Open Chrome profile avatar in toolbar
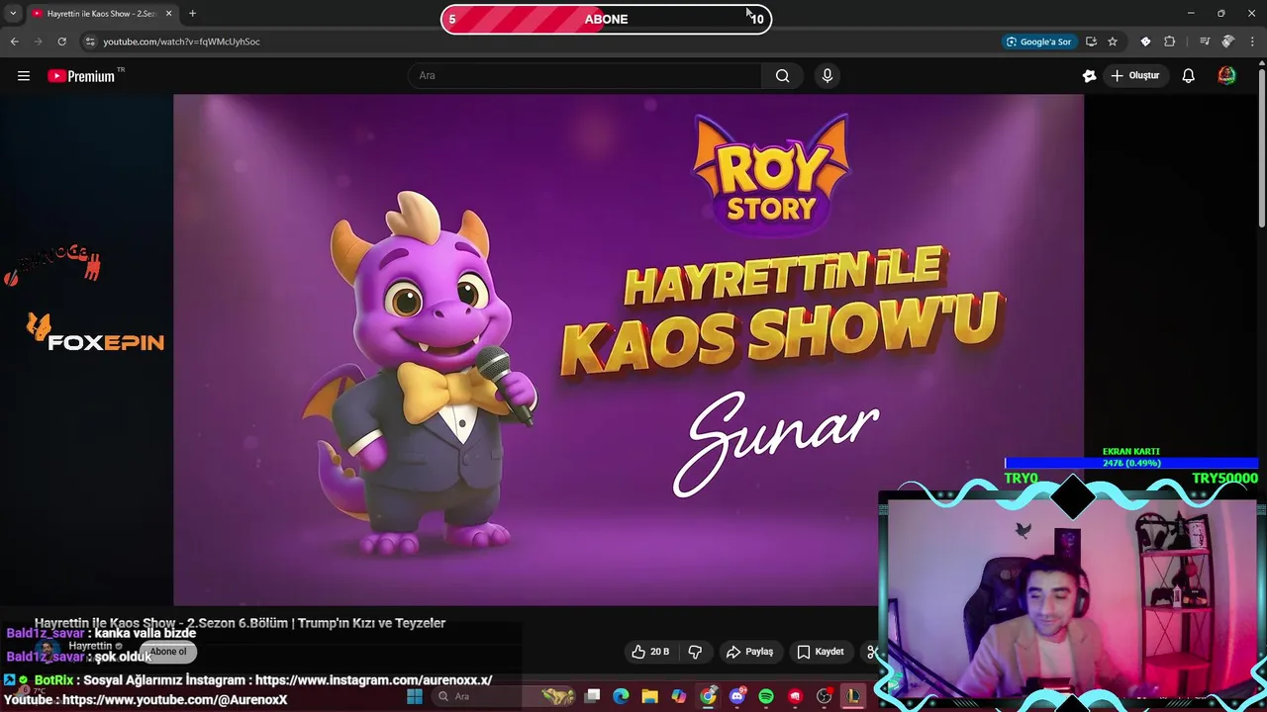The image size is (1267, 712). 1228,42
